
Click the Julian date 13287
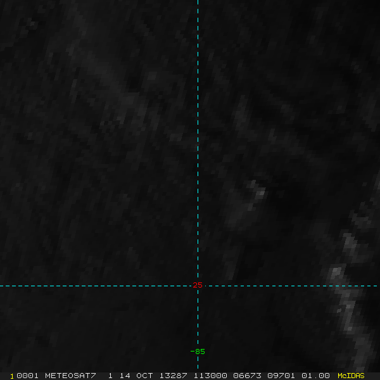(173, 376)
